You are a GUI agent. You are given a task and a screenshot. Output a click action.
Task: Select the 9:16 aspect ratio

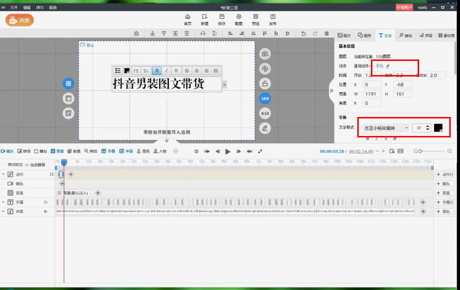coord(265,114)
